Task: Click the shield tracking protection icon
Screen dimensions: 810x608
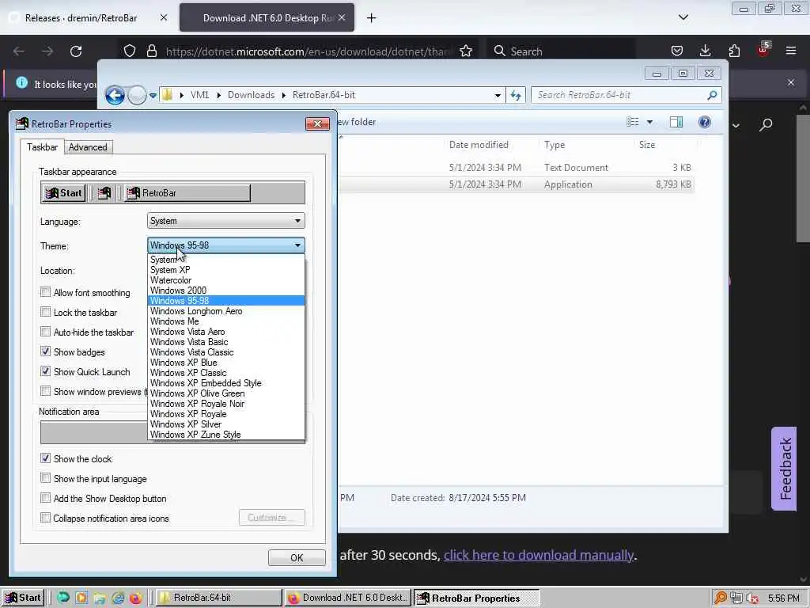Action: click(x=130, y=51)
